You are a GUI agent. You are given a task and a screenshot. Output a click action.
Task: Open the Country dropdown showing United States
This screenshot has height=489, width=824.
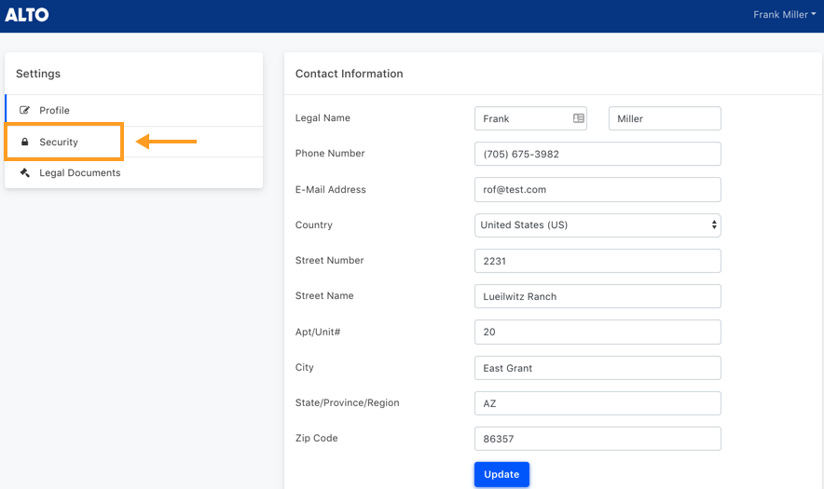click(x=597, y=224)
